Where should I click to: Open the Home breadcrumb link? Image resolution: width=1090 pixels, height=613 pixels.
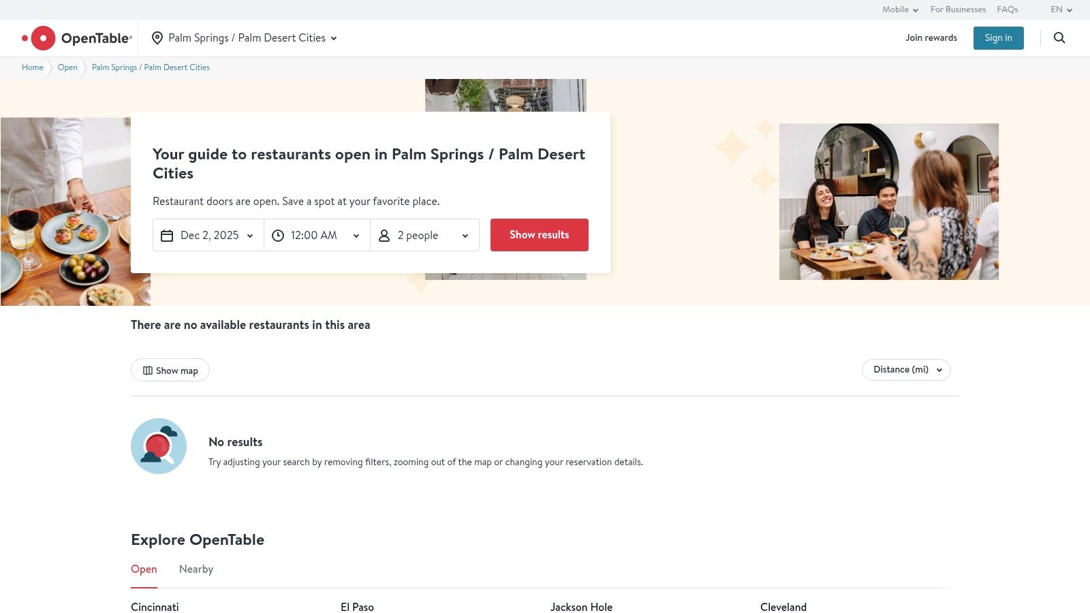(x=32, y=67)
